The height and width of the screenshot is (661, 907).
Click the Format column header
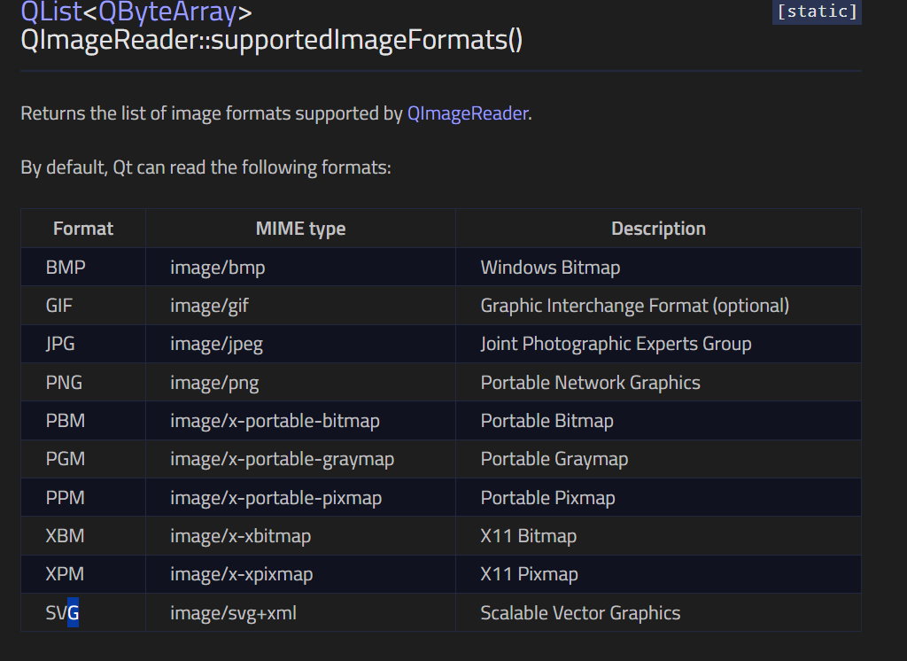[83, 229]
